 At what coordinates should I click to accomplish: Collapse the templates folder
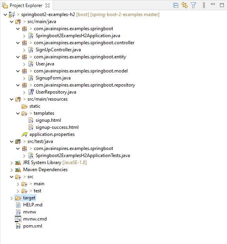click(18, 113)
